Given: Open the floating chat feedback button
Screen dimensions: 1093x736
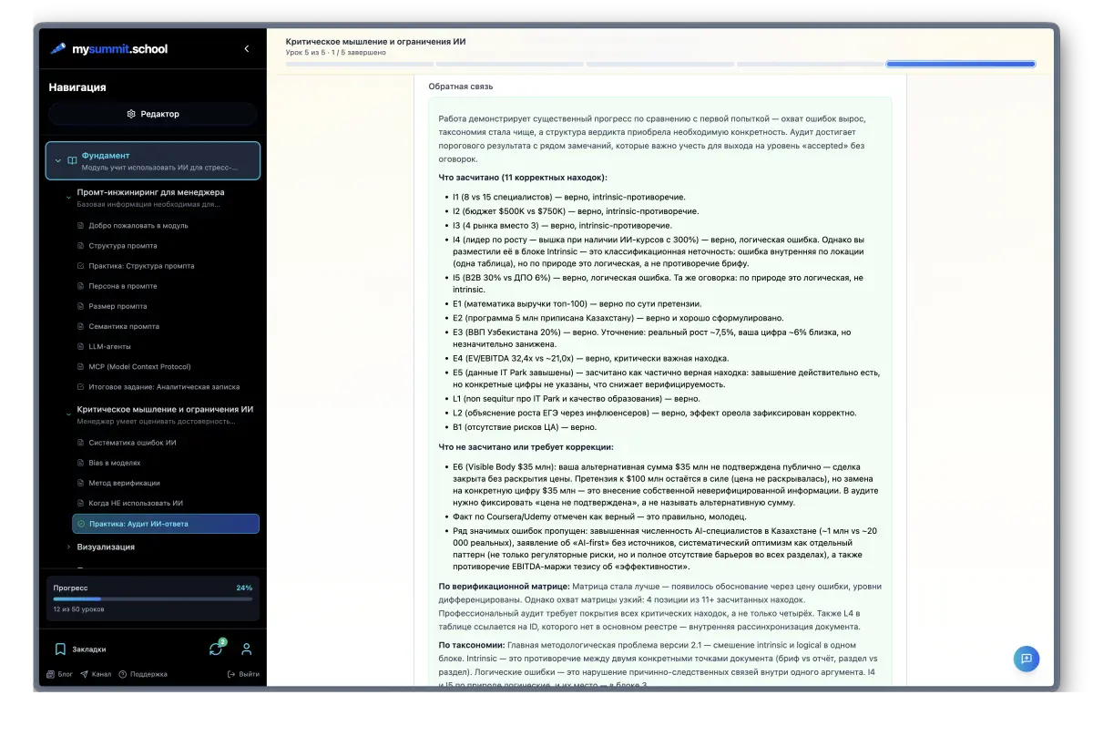Looking at the screenshot, I should (x=1027, y=659).
